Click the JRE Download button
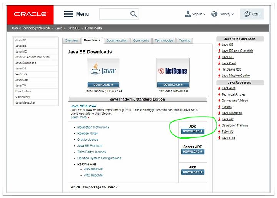This screenshot has width=277, height=198. click(193, 172)
